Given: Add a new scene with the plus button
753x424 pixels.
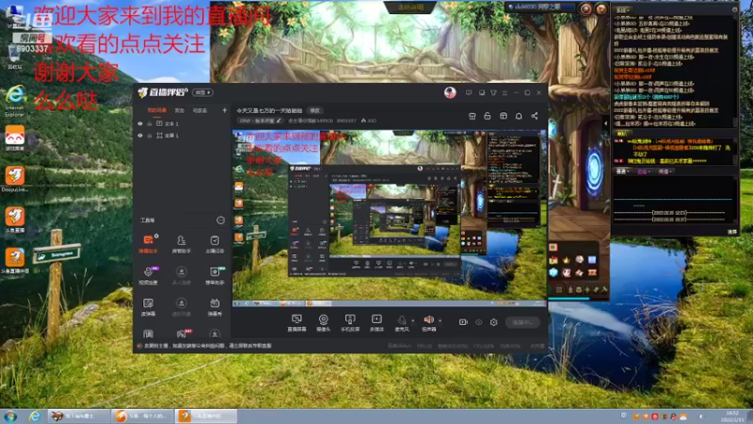Looking at the screenshot, I should tap(224, 110).
